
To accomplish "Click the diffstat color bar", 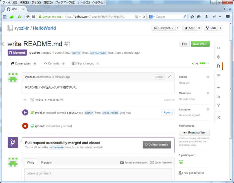I will coord(204,63).
